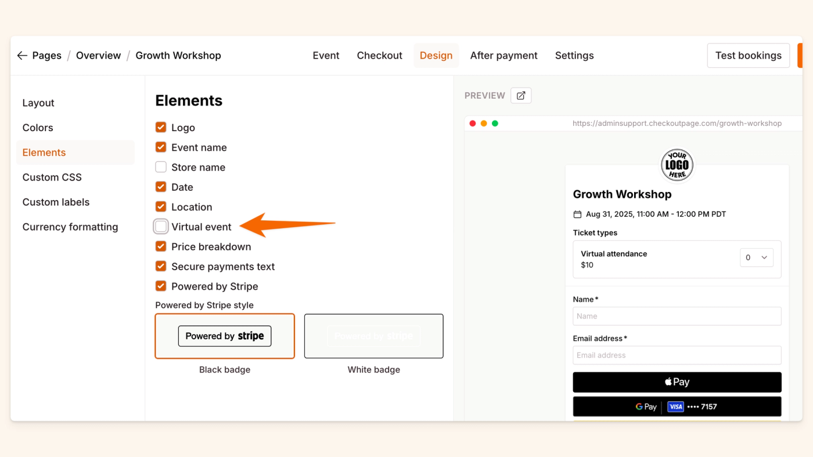
Task: Click the Growth Workshop heading in preview
Action: click(622, 194)
